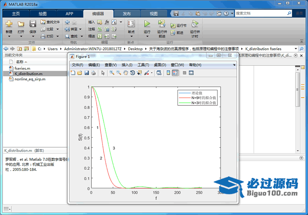Viewport: 308px width, 215px height.
Task: Save the figure via toolbar disk icon
Action: tap(87, 73)
